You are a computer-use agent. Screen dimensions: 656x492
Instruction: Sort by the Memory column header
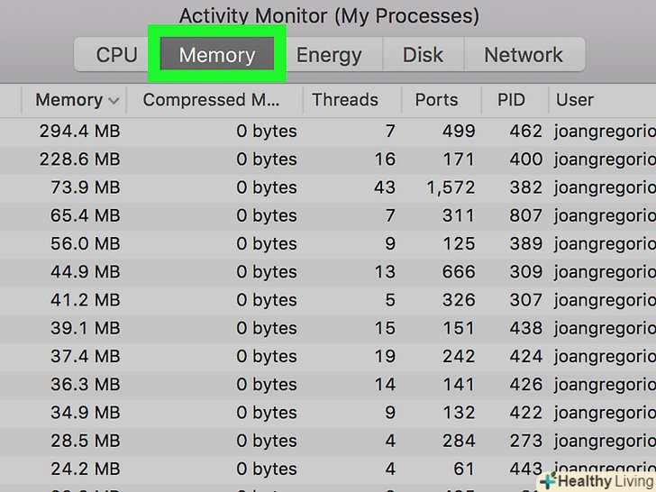point(68,100)
